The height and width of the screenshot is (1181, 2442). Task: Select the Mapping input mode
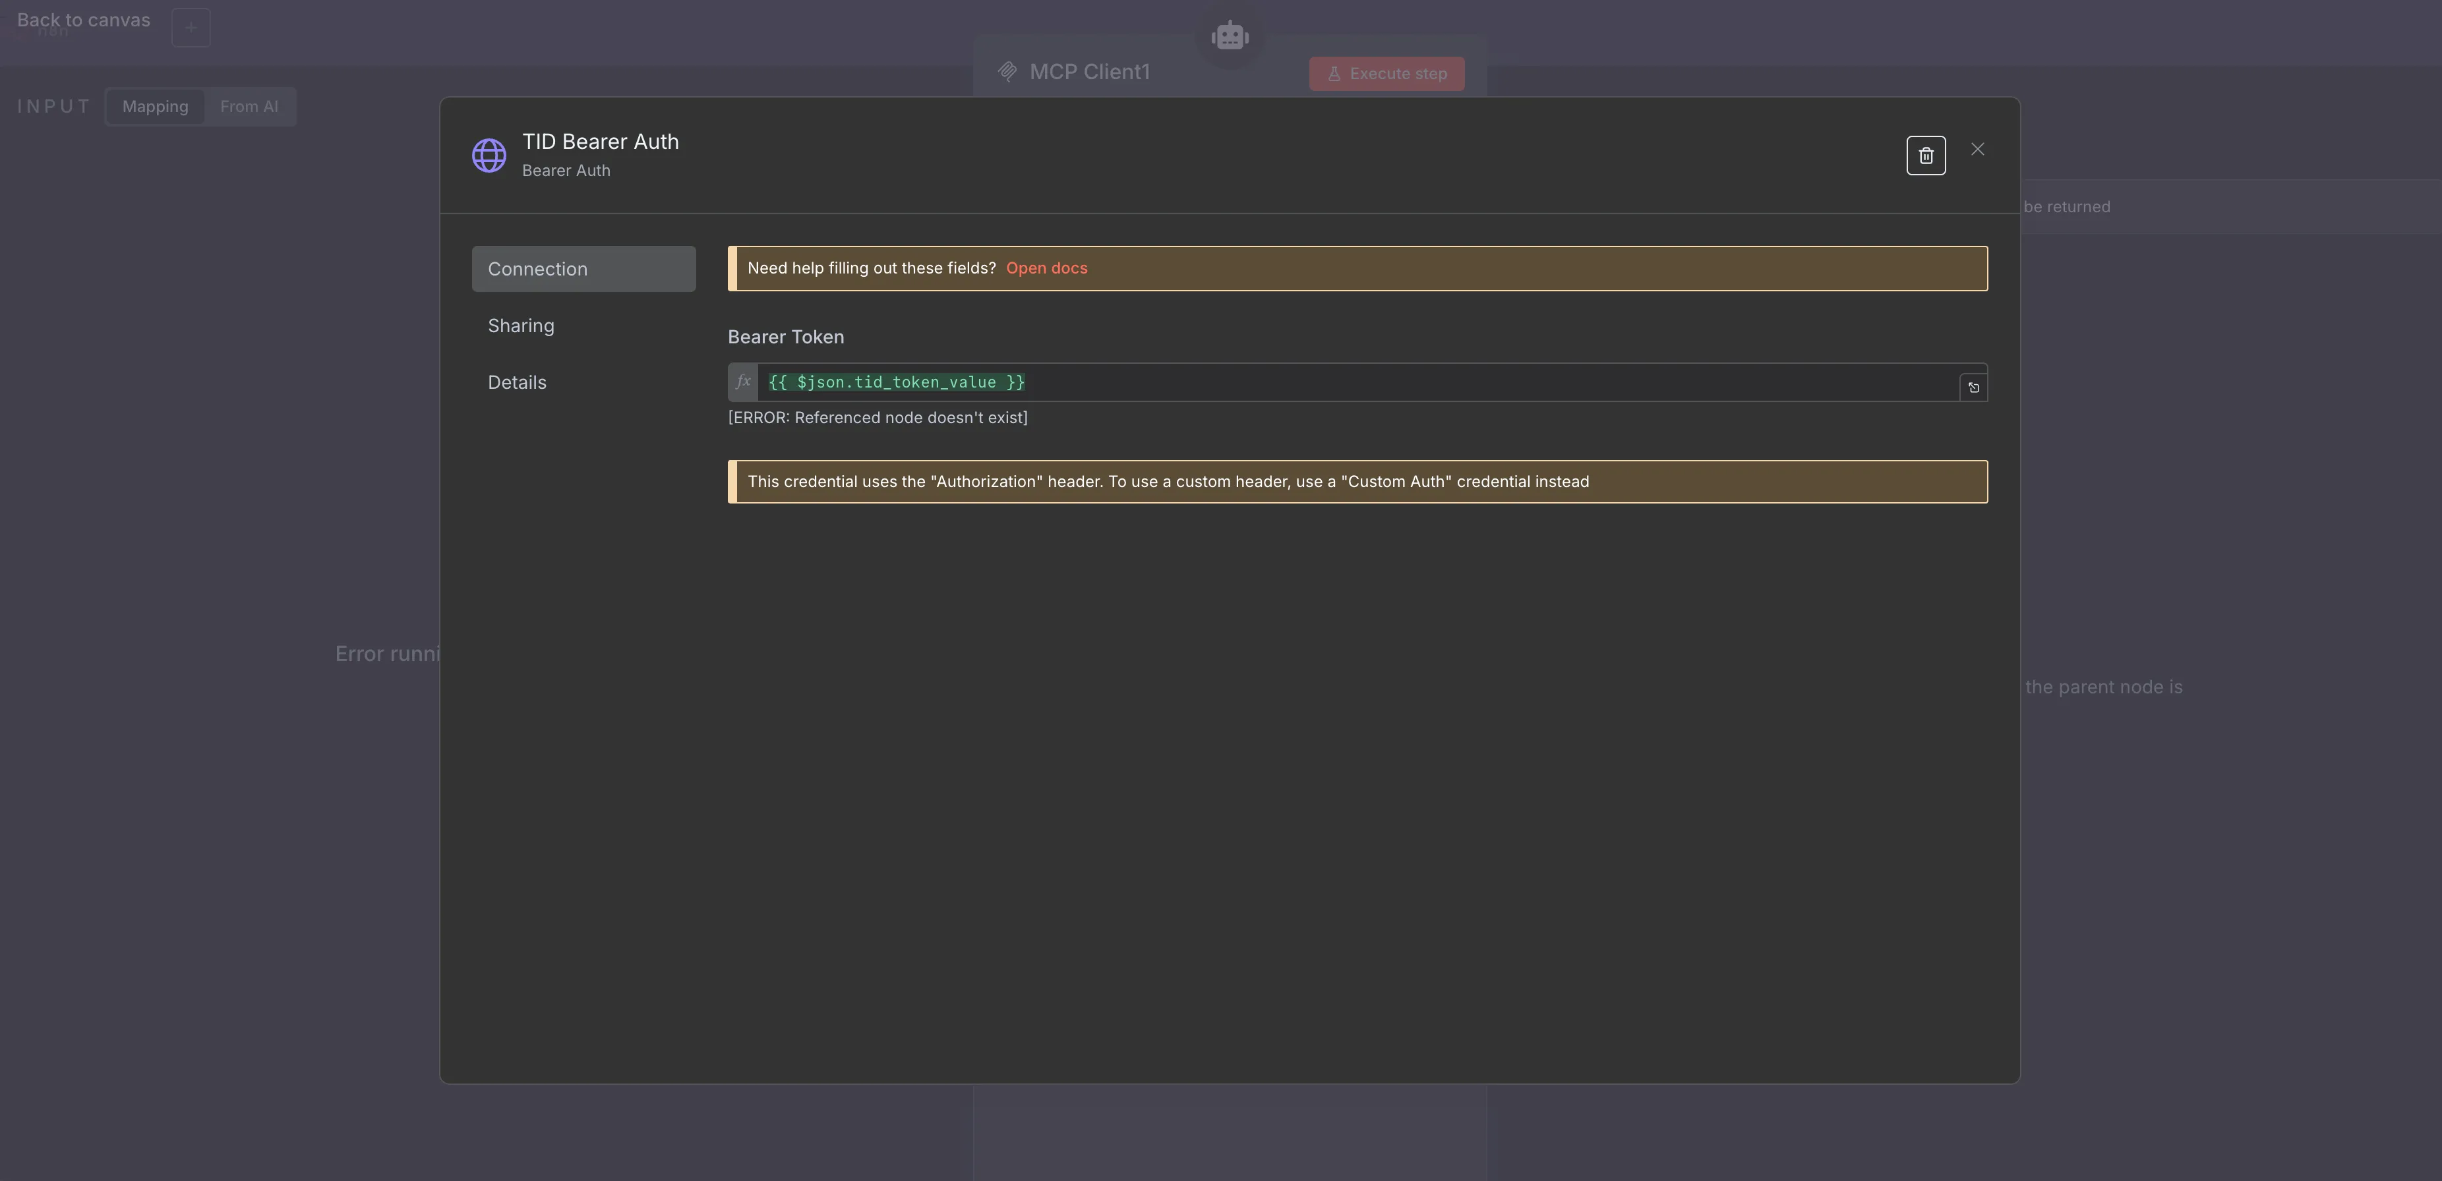(156, 106)
